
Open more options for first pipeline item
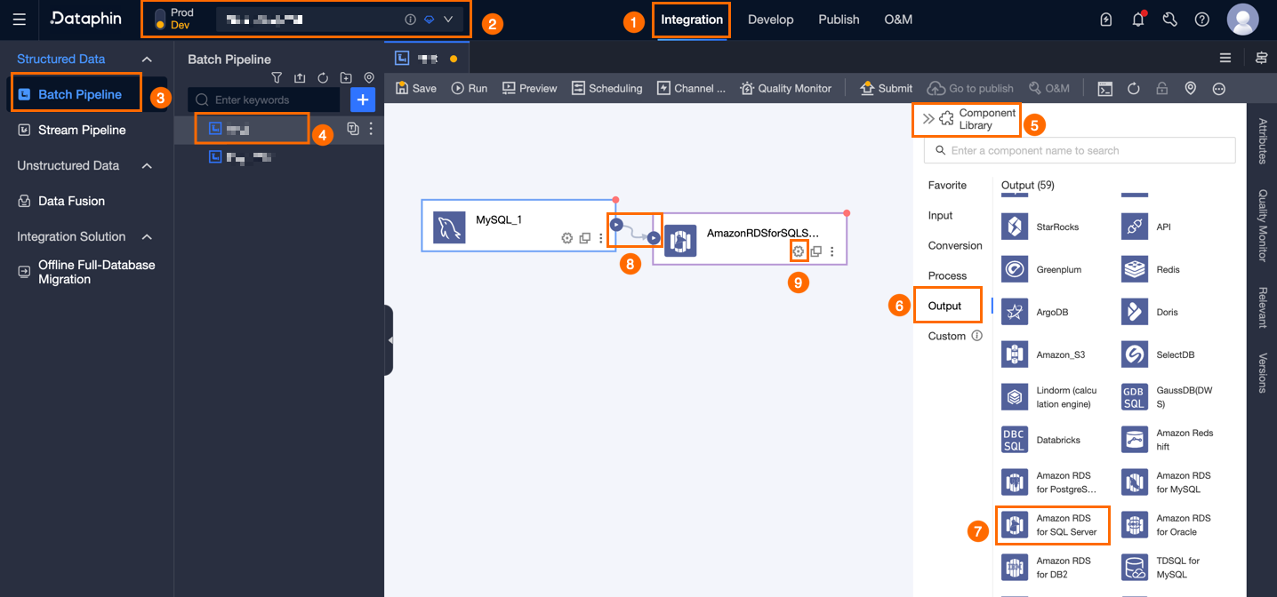tap(371, 129)
